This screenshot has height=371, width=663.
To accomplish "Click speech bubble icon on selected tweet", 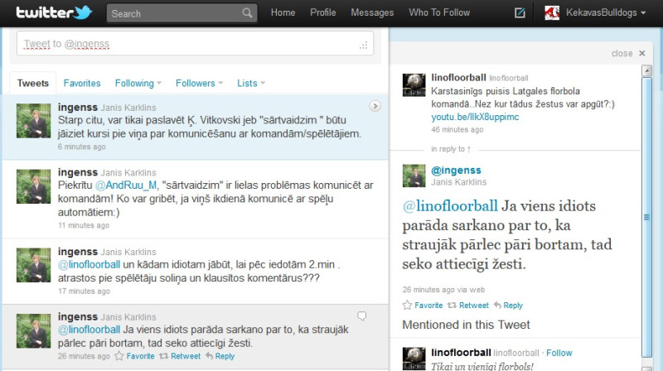I will click(362, 316).
